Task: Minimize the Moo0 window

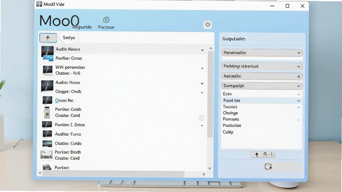Action: 272,6
